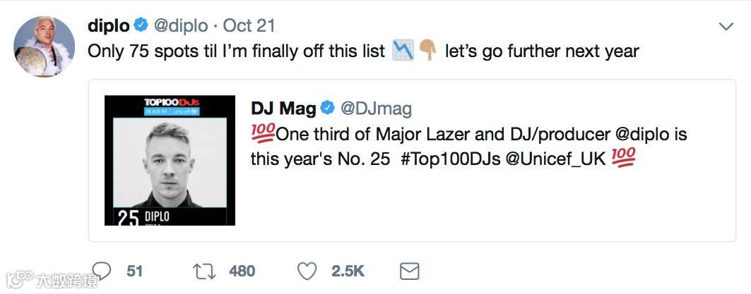The image size is (751, 294).
Task: Click the pointing-down hand emoji
Action: tap(428, 51)
